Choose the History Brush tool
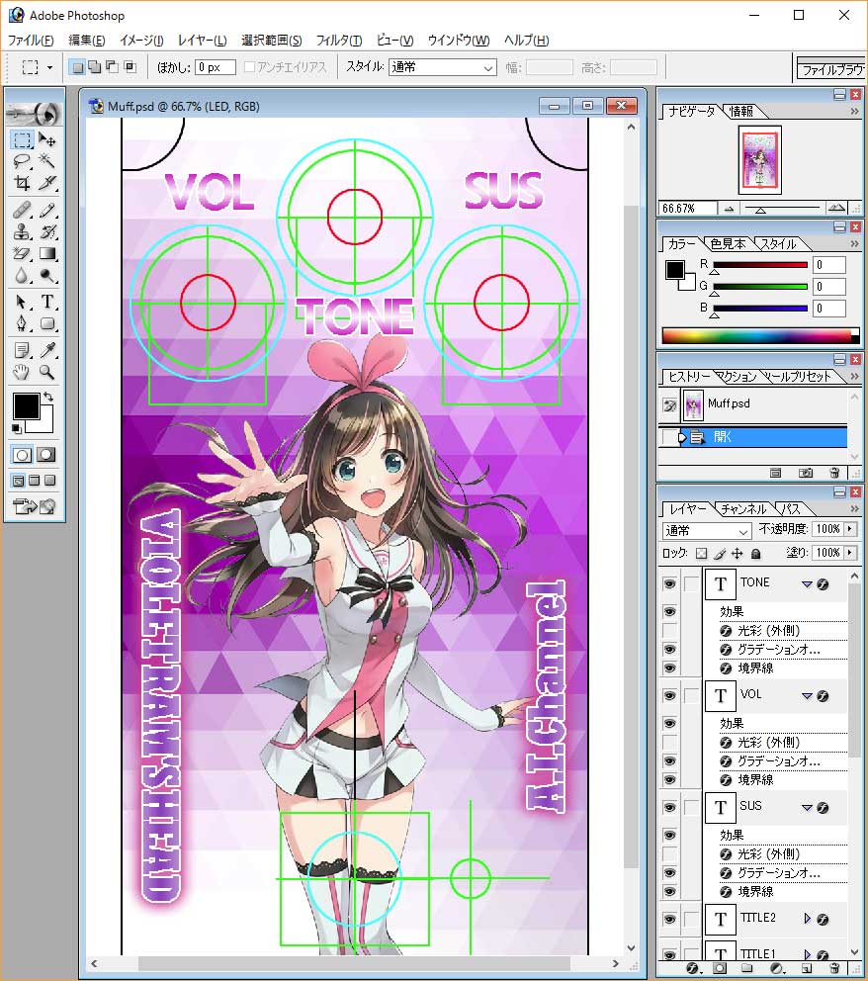This screenshot has height=981, width=868. [x=46, y=231]
